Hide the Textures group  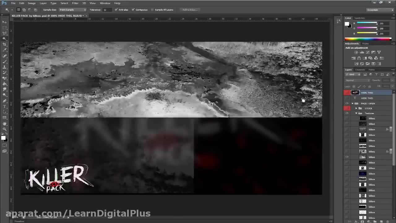[x=347, y=113]
